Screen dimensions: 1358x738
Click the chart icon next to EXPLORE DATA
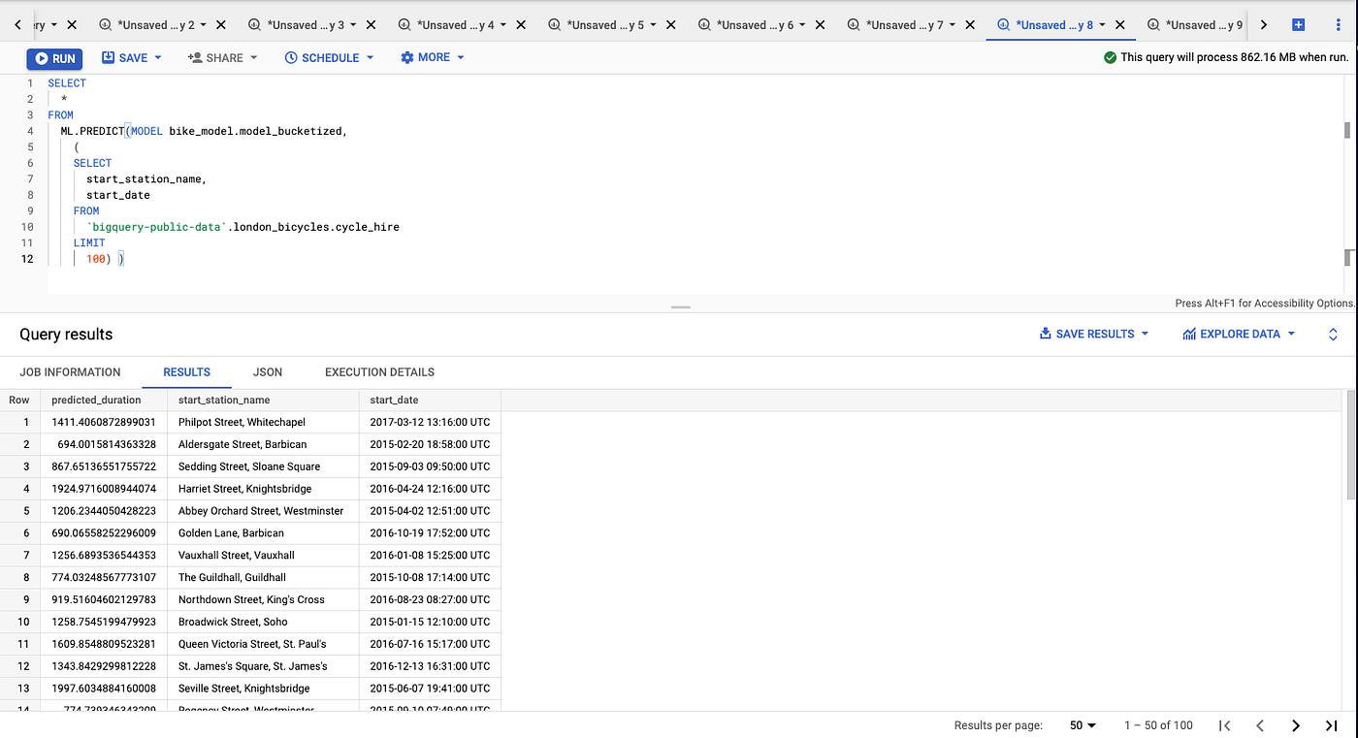pyautogui.click(x=1189, y=334)
